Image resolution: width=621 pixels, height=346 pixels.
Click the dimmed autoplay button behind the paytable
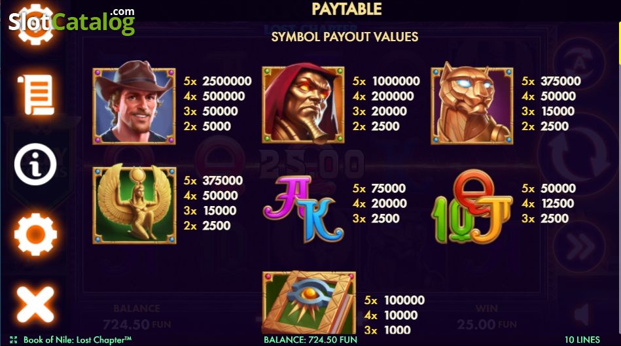pos(579,63)
